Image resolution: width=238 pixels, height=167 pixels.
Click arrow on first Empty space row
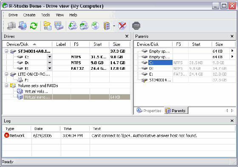232,51
